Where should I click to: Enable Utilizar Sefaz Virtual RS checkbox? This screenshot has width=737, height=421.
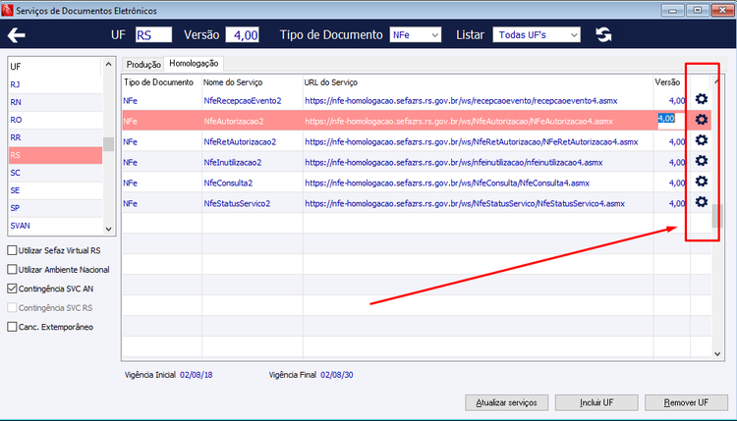click(12, 250)
